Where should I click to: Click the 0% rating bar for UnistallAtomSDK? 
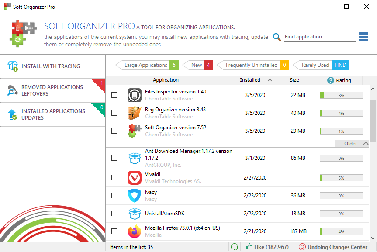pyautogui.click(x=341, y=214)
